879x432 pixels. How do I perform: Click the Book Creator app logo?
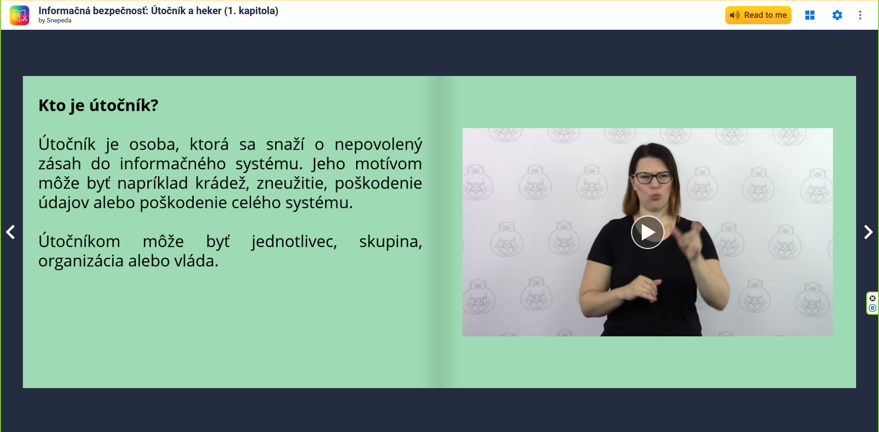19,15
